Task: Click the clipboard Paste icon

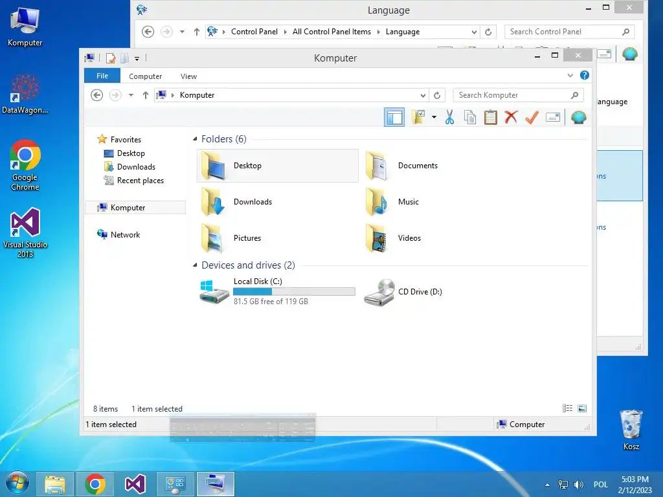Action: pyautogui.click(x=491, y=118)
